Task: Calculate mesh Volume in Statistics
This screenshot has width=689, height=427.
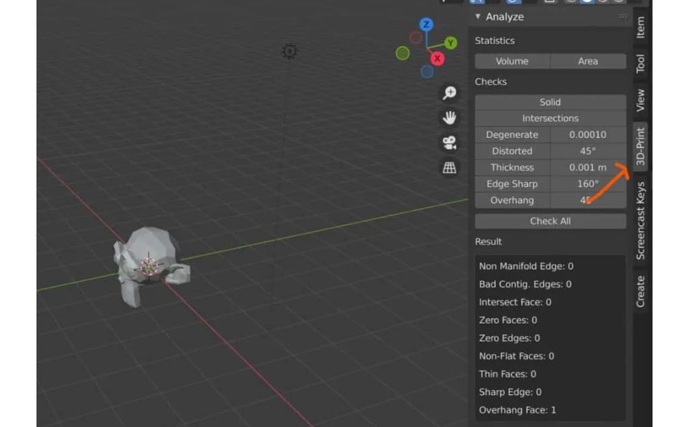Action: [x=512, y=61]
